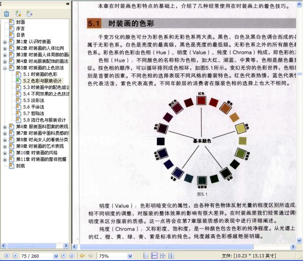Collapse the bookmarks panel with double arrow
This screenshot has height=261, width=303.
point(68,4)
